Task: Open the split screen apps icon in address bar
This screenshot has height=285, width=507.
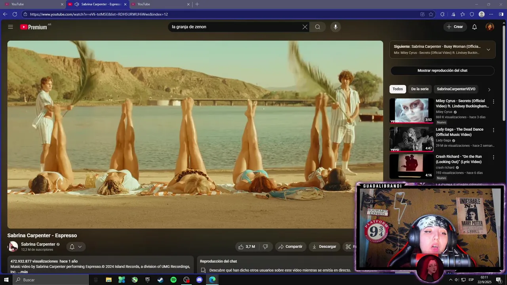Action: (x=422, y=14)
